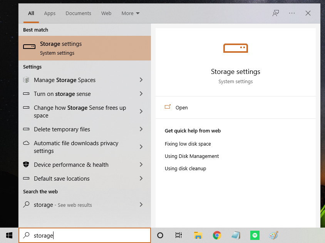Open Cortana circle icon on taskbar
The height and width of the screenshot is (243, 325).
coord(160,235)
